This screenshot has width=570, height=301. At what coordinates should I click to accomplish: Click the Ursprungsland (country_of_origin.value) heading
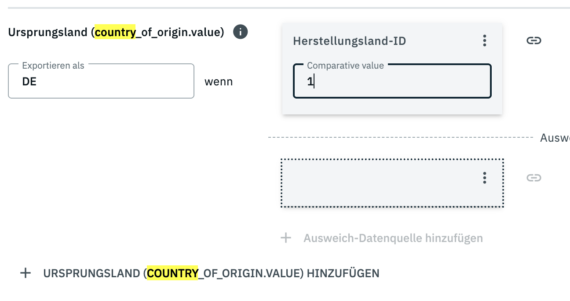pyautogui.click(x=116, y=33)
